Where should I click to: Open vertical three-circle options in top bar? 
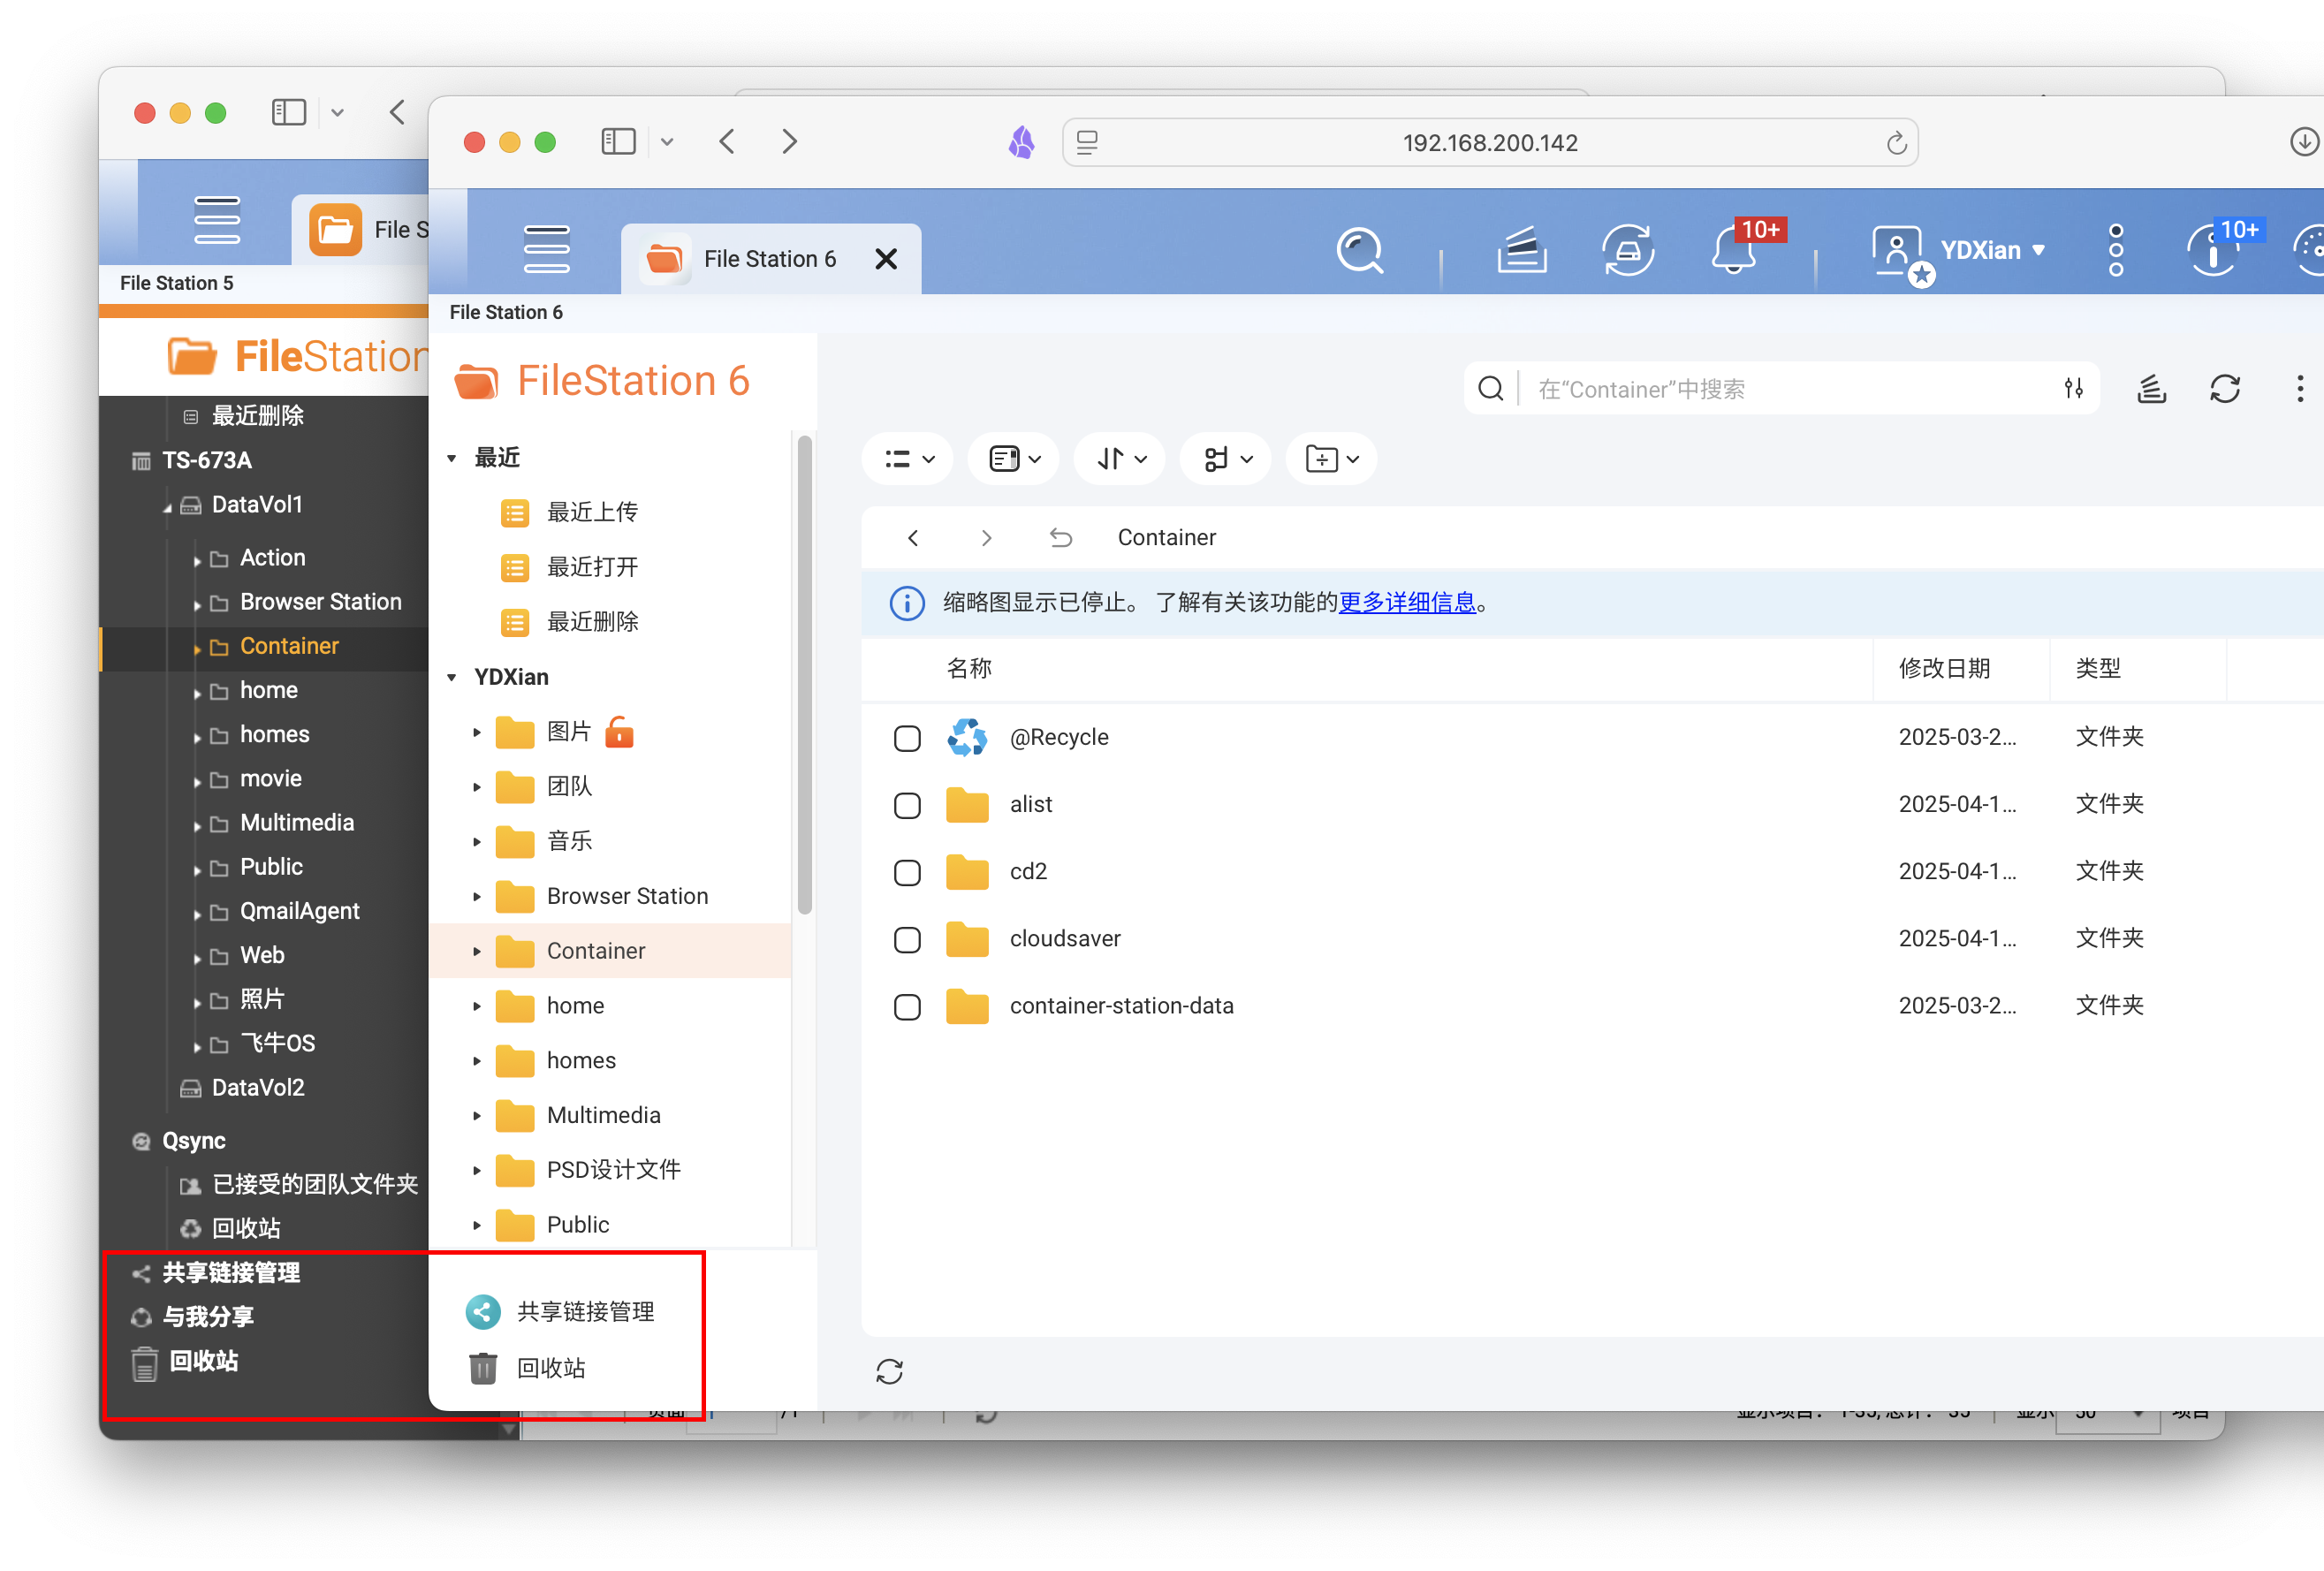click(2115, 250)
